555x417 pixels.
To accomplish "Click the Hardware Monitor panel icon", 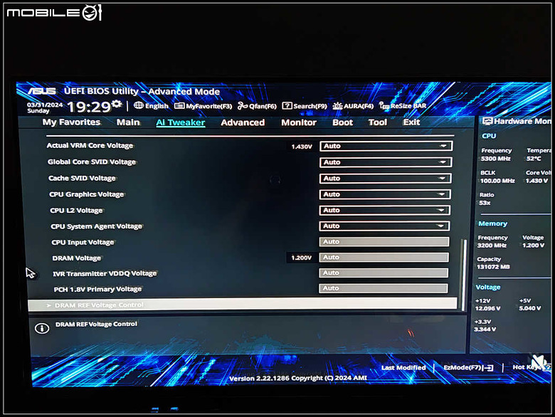I will coord(487,122).
